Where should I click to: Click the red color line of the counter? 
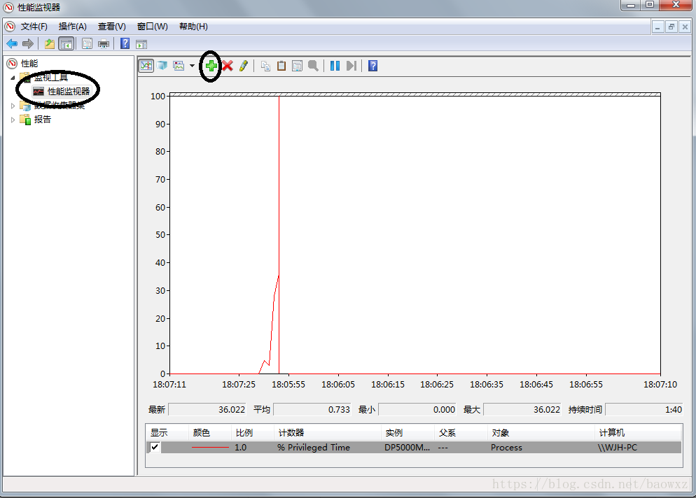tap(210, 448)
